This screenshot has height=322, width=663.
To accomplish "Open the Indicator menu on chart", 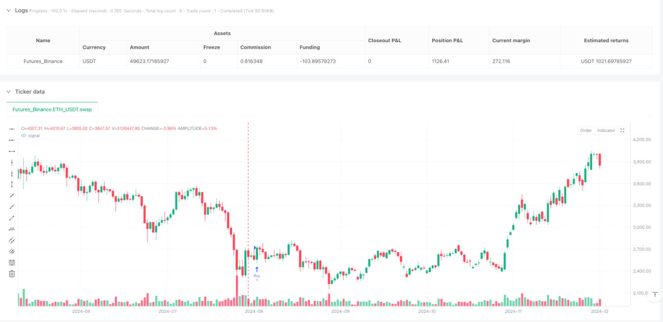I will pyautogui.click(x=606, y=131).
